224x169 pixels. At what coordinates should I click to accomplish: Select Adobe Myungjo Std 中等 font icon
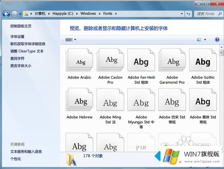tap(141, 99)
